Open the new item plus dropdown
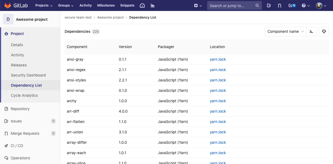Image resolution: width=333 pixels, height=164 pixels. click(198, 5)
